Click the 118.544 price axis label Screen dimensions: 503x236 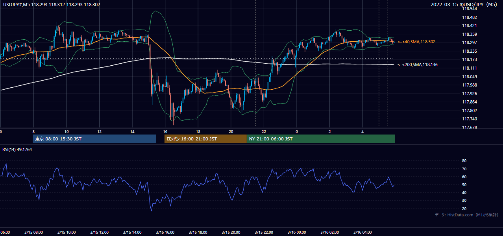(470, 9)
